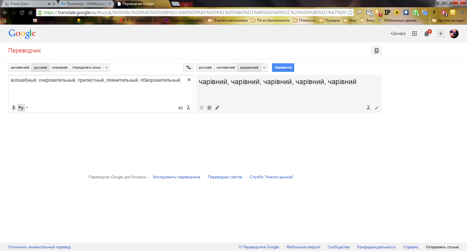
Task: Select Переводчик Google tab
Action: click(x=141, y=4)
